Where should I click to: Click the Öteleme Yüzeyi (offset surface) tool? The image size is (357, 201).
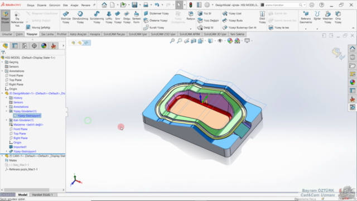click(x=156, y=21)
